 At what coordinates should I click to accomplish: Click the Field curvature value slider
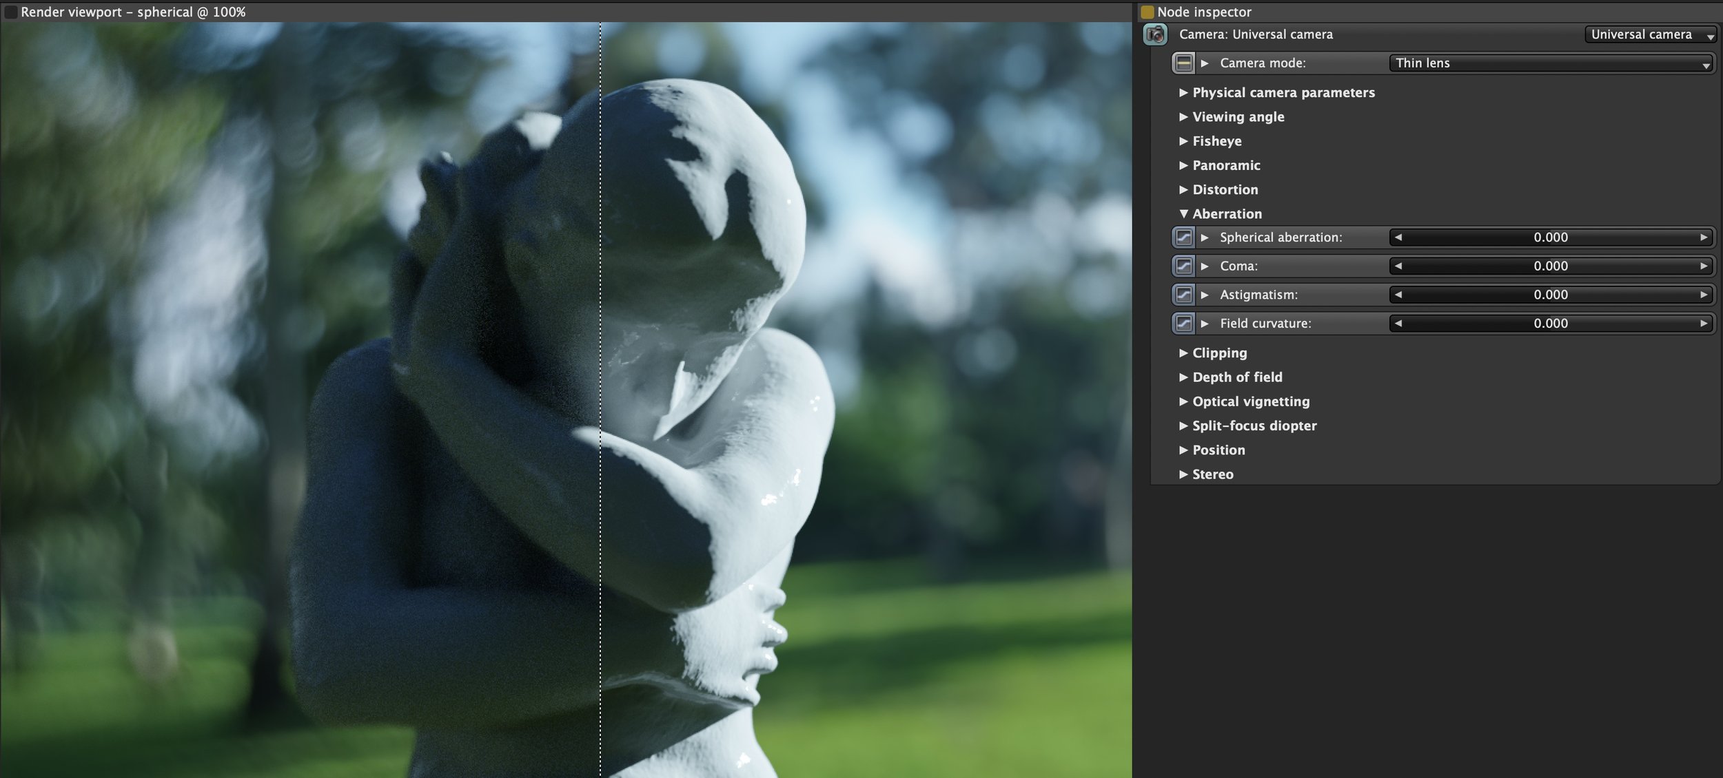coord(1551,323)
